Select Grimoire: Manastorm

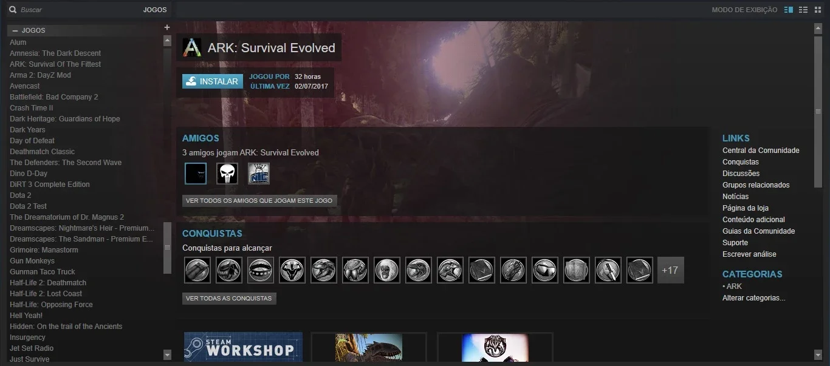point(44,250)
